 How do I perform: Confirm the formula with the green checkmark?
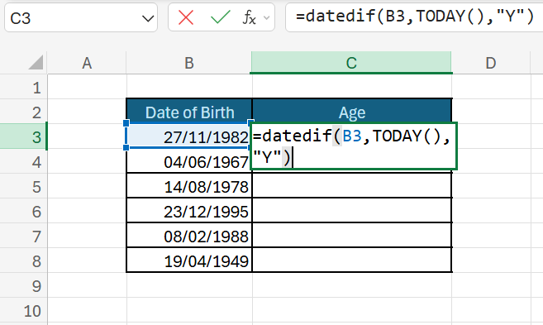click(x=220, y=17)
